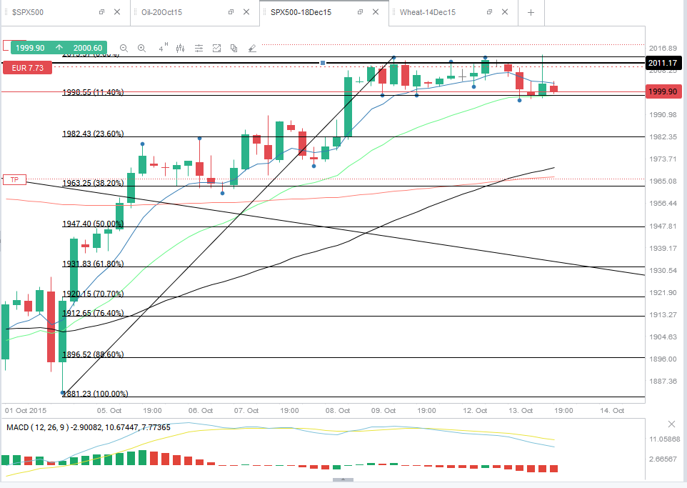Zoom out the chart with the minus magnifier

click(124, 49)
